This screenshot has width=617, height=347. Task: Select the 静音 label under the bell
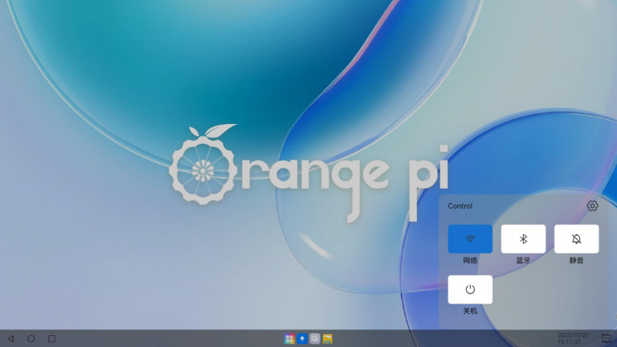[x=576, y=260]
